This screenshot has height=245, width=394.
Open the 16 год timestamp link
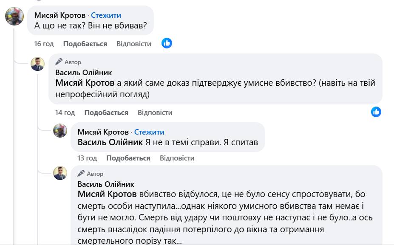(44, 44)
